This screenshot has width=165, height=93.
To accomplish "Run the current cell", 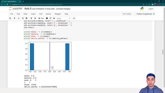I will tap(41, 18).
